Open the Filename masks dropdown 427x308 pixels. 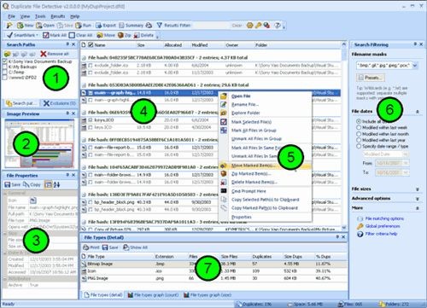click(x=415, y=66)
